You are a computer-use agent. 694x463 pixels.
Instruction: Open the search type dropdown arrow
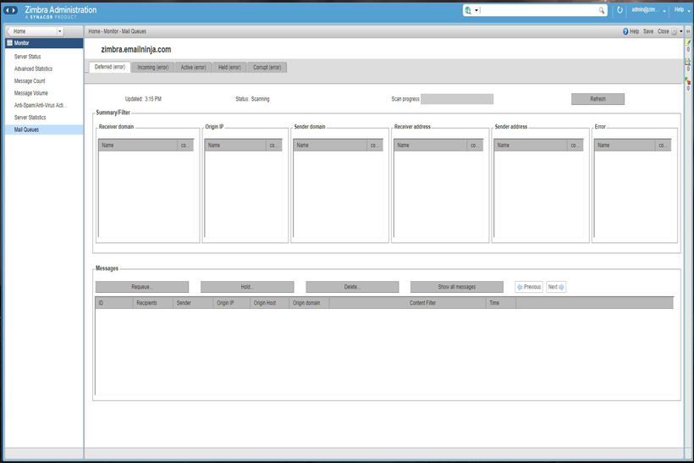pos(476,10)
